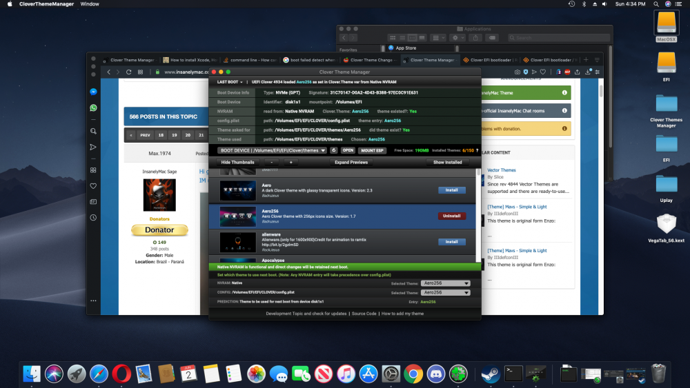Open the action gear dropdown in Finder toolbar
This screenshot has width=690, height=388.
tap(458, 38)
